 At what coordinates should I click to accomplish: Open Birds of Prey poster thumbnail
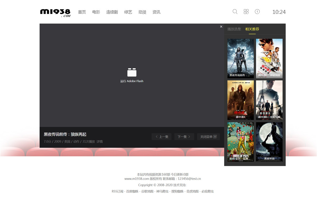[x=240, y=142]
